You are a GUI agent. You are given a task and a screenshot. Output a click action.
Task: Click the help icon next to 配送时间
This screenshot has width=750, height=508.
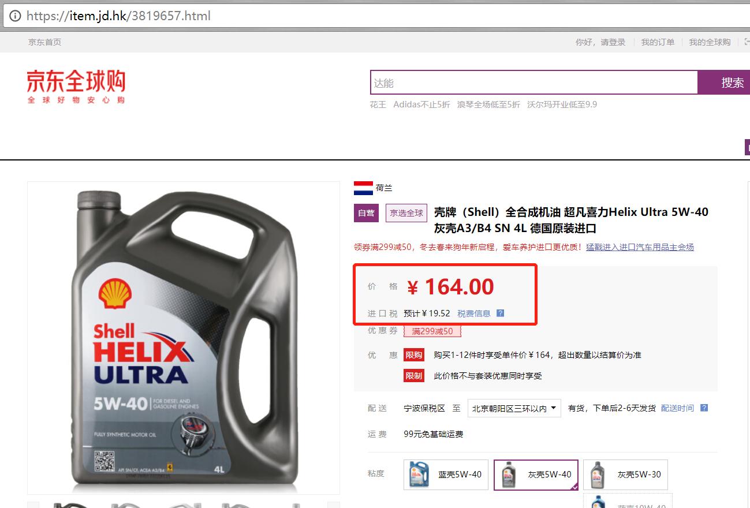(704, 408)
